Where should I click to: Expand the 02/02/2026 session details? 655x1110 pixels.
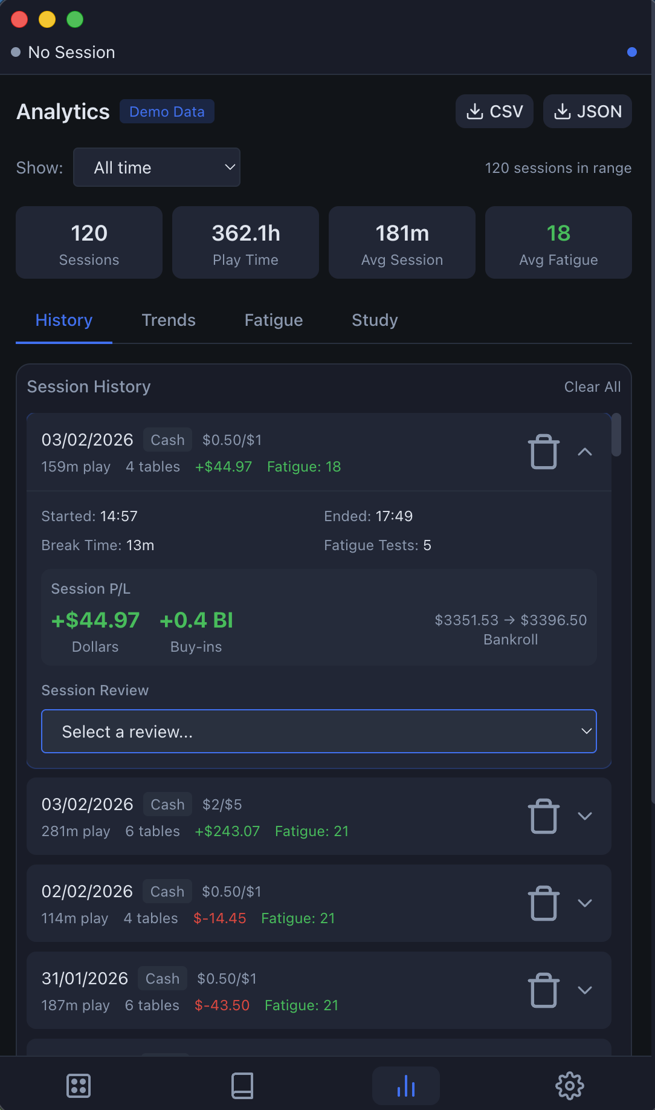584,903
